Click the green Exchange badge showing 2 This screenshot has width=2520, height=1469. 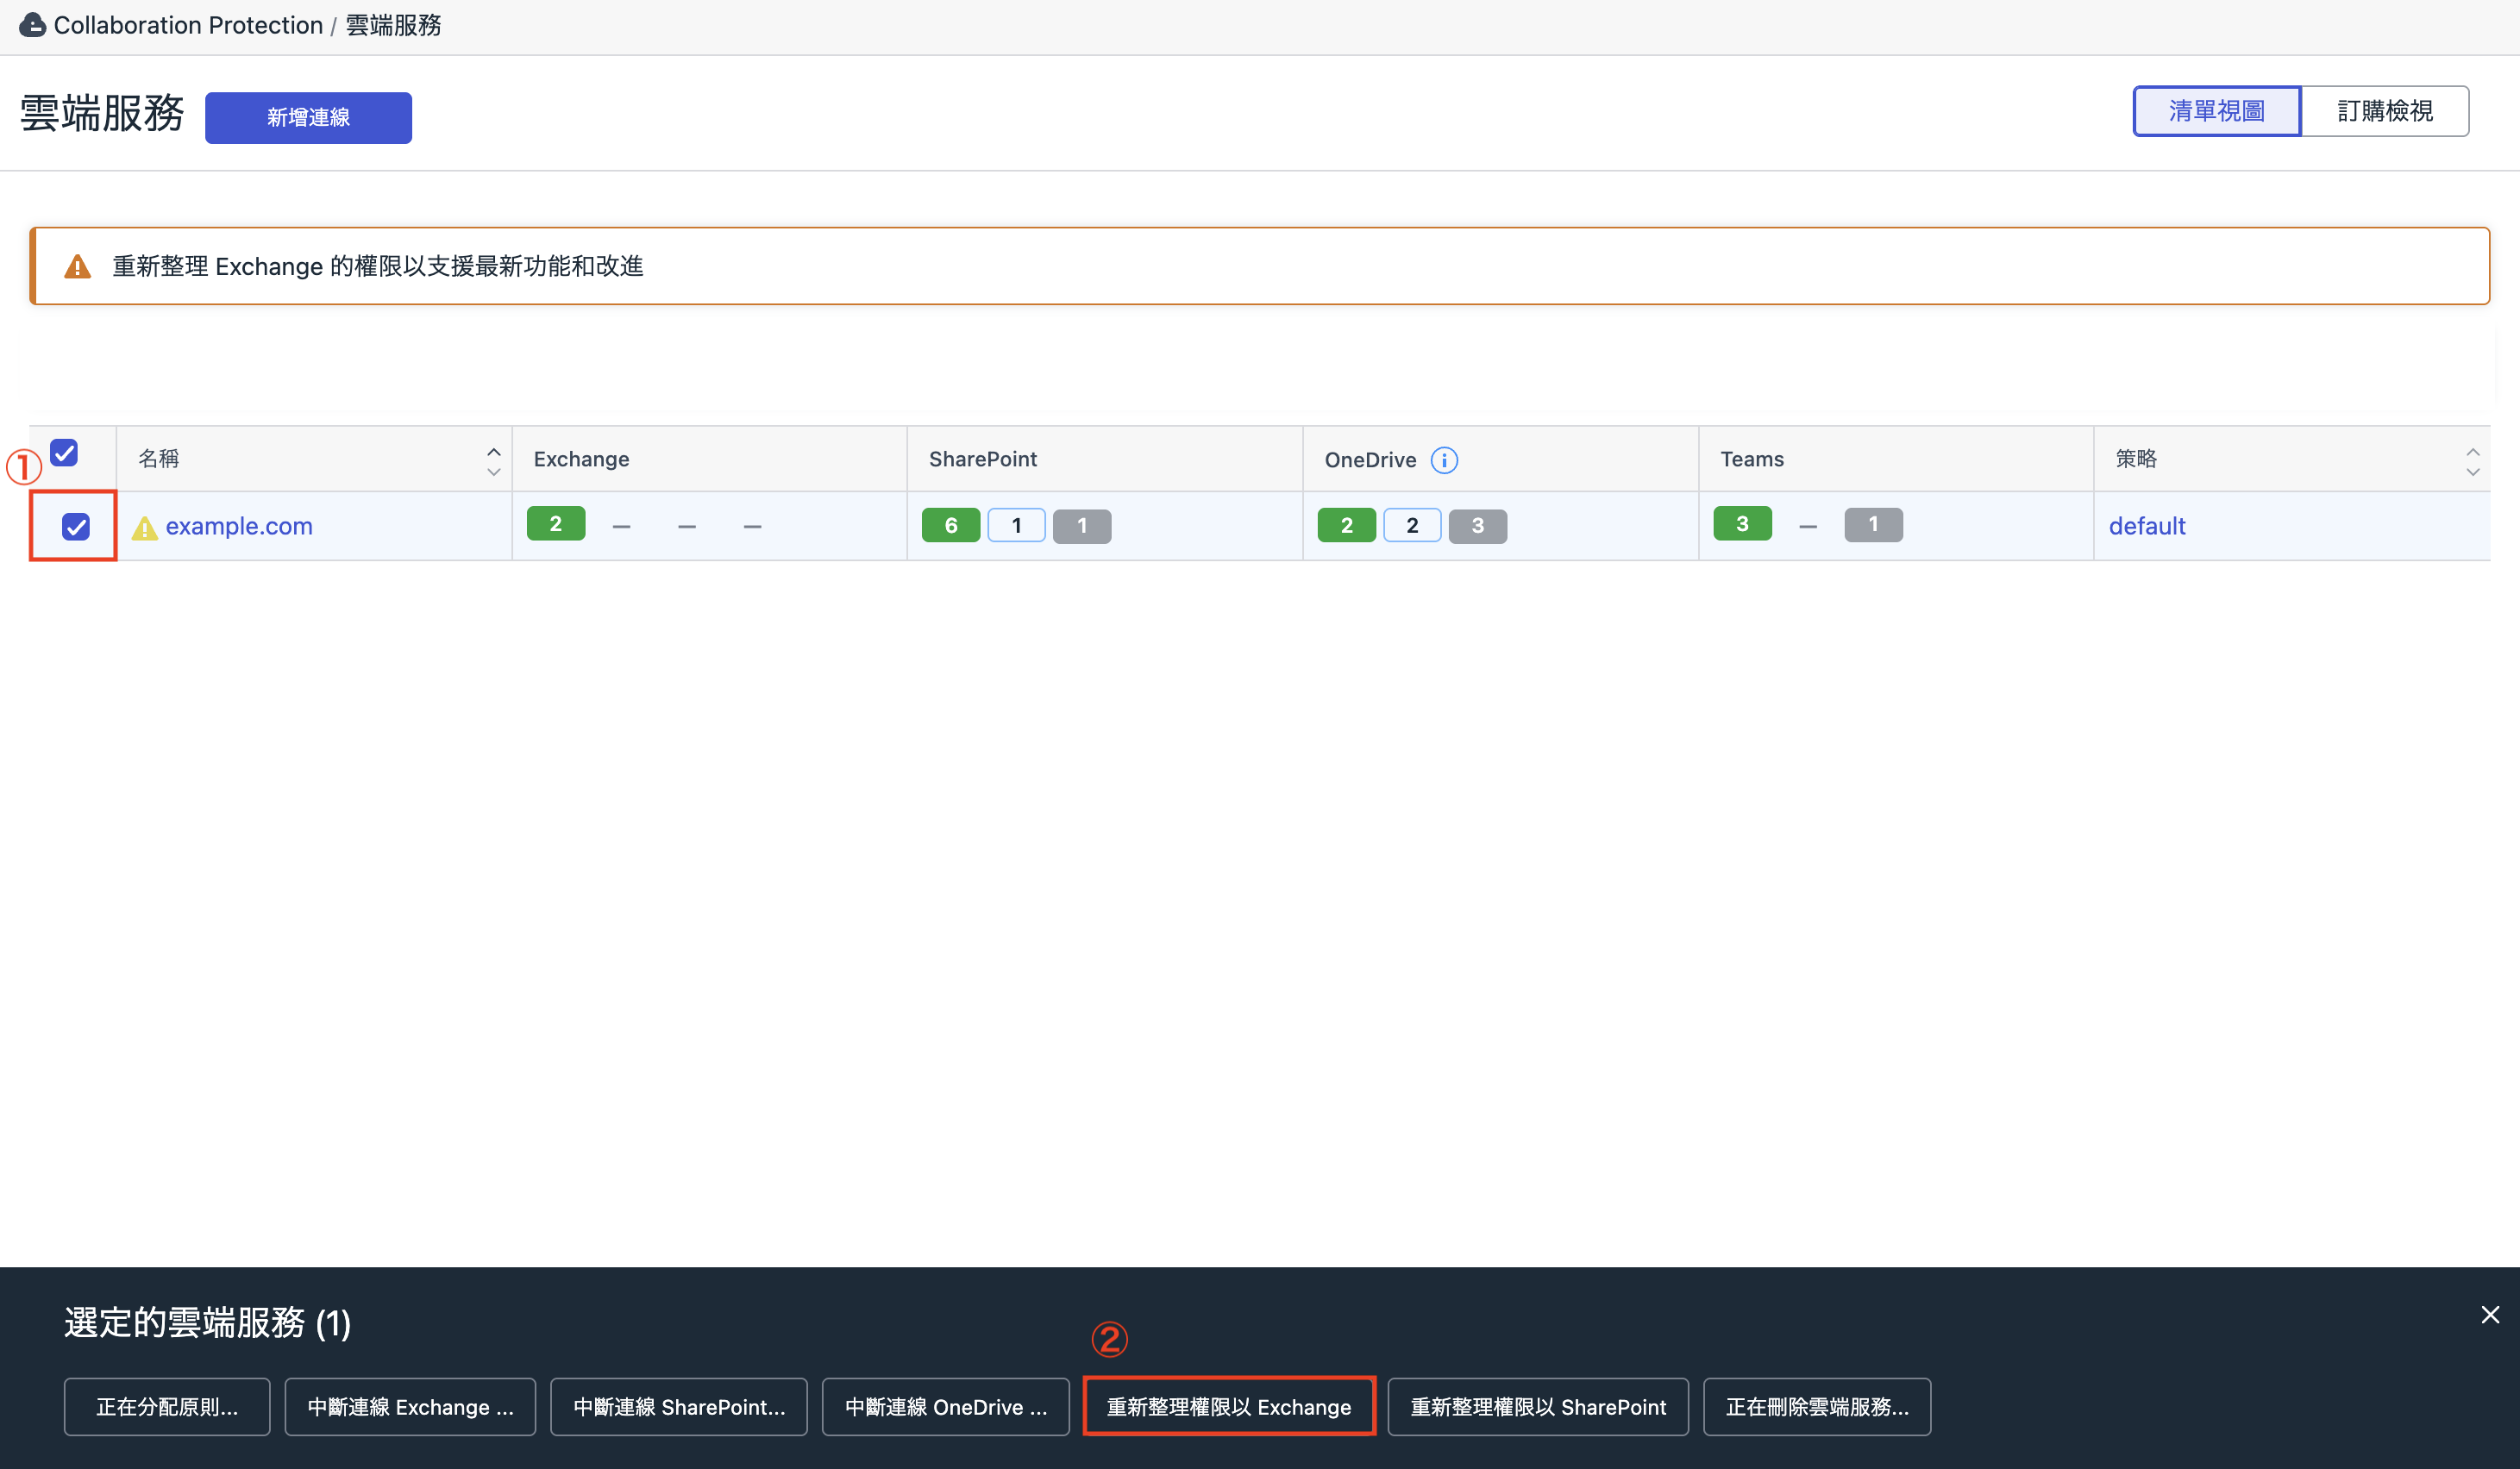pos(556,523)
